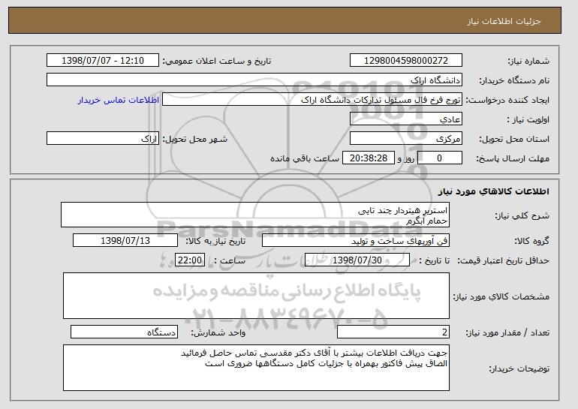Select the public announcement date field 1398/07/07 - 12:10
The width and height of the screenshot is (578, 409).
click(x=103, y=61)
